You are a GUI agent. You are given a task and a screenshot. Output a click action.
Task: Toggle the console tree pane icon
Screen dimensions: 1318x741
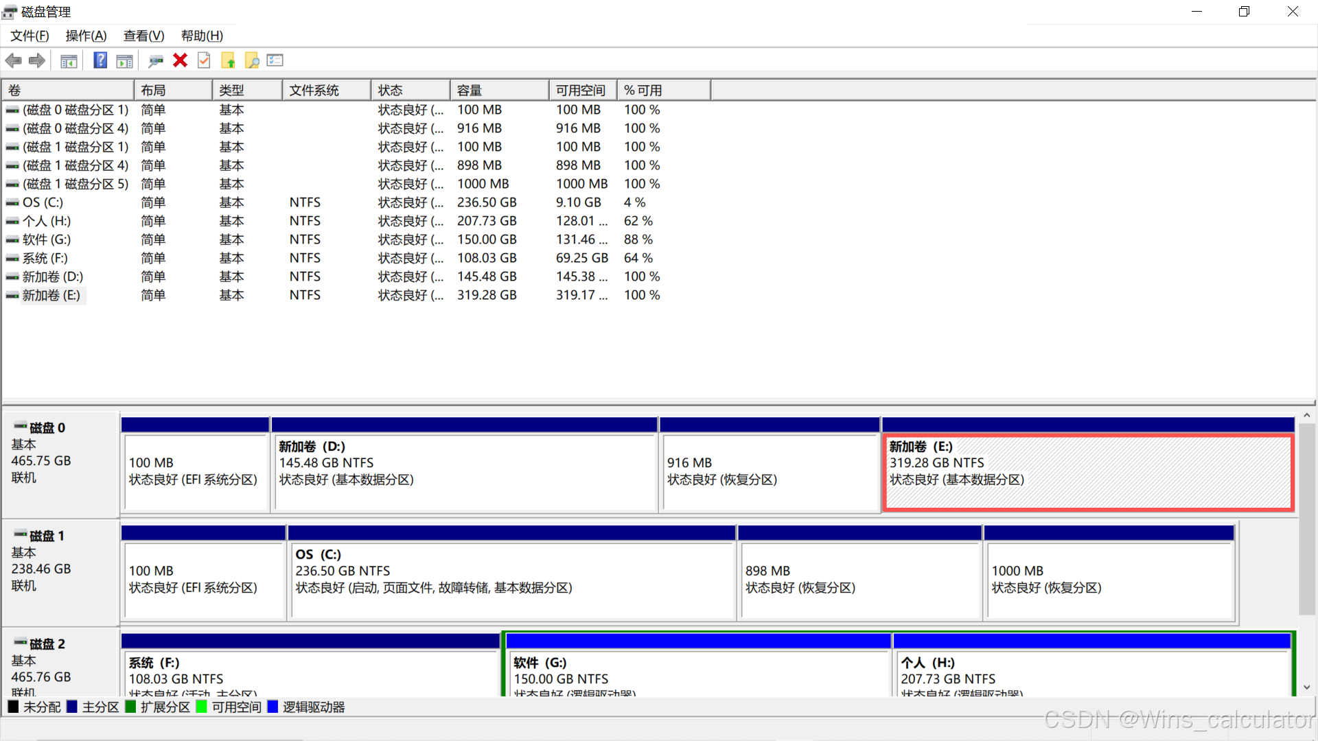[69, 60]
